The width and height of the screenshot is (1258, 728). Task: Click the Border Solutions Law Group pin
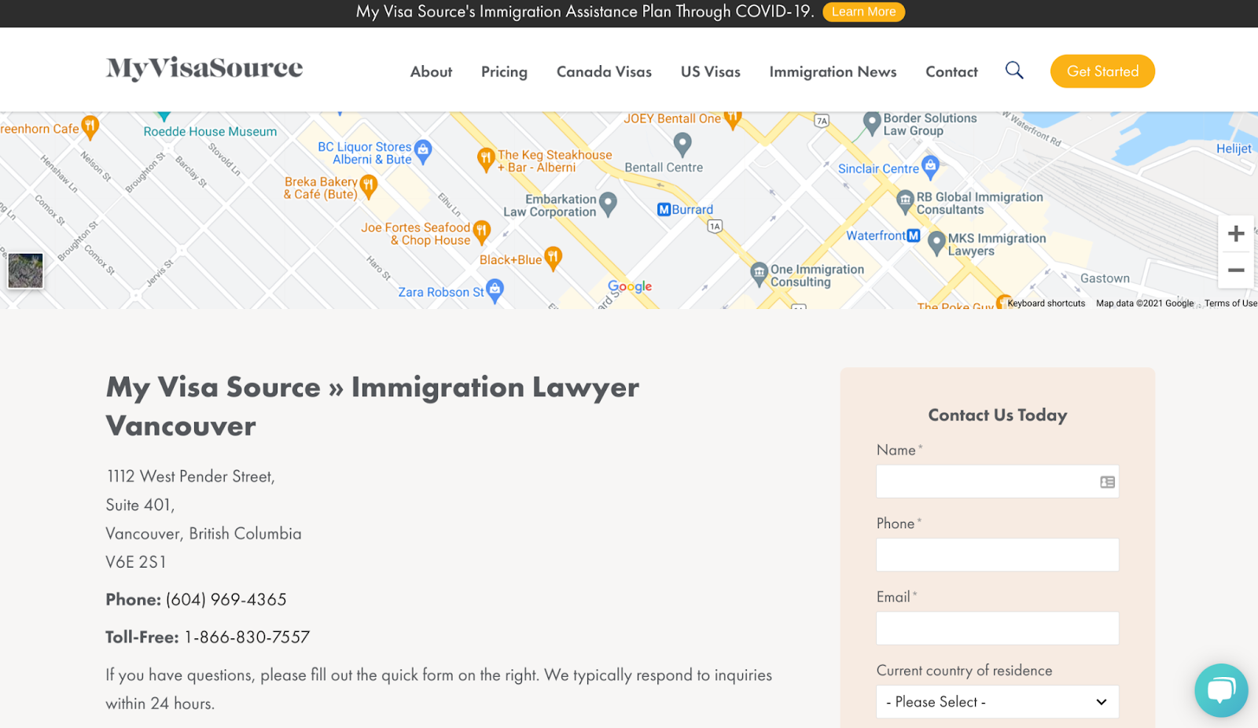[x=871, y=123]
